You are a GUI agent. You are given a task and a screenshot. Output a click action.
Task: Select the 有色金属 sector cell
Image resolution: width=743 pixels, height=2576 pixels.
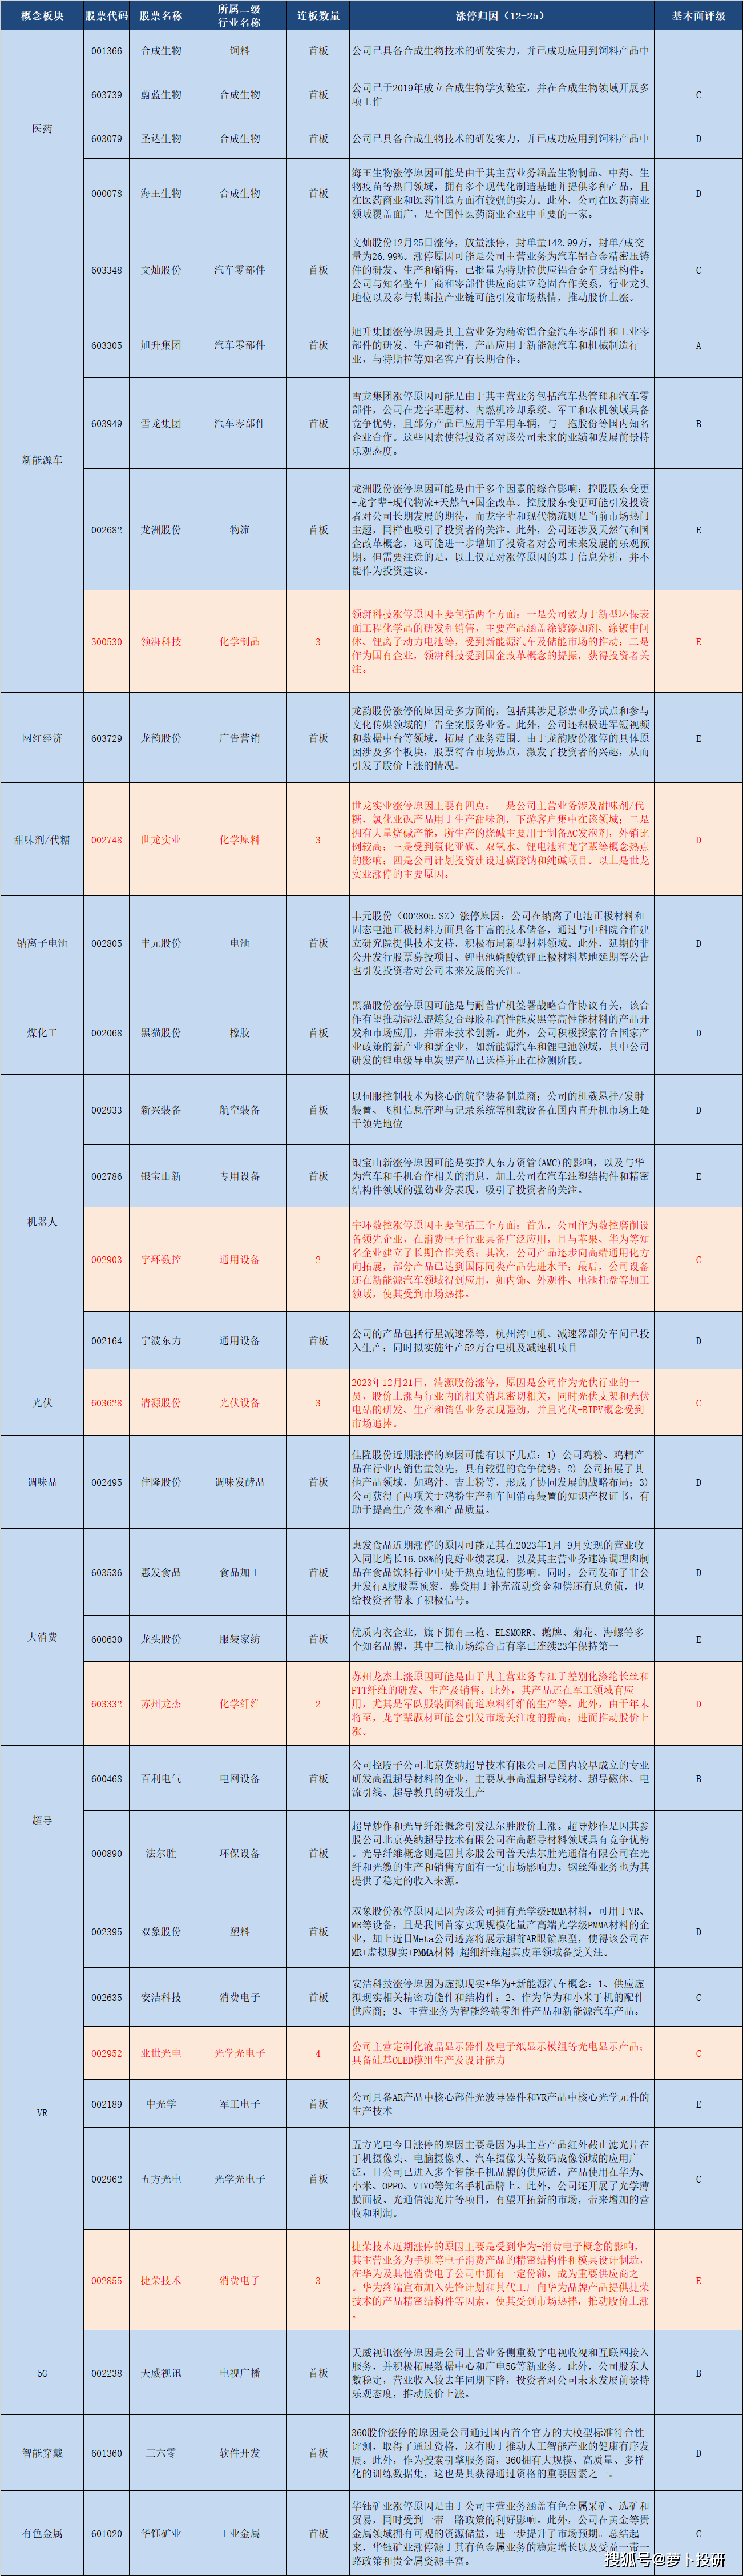[x=42, y=2533]
